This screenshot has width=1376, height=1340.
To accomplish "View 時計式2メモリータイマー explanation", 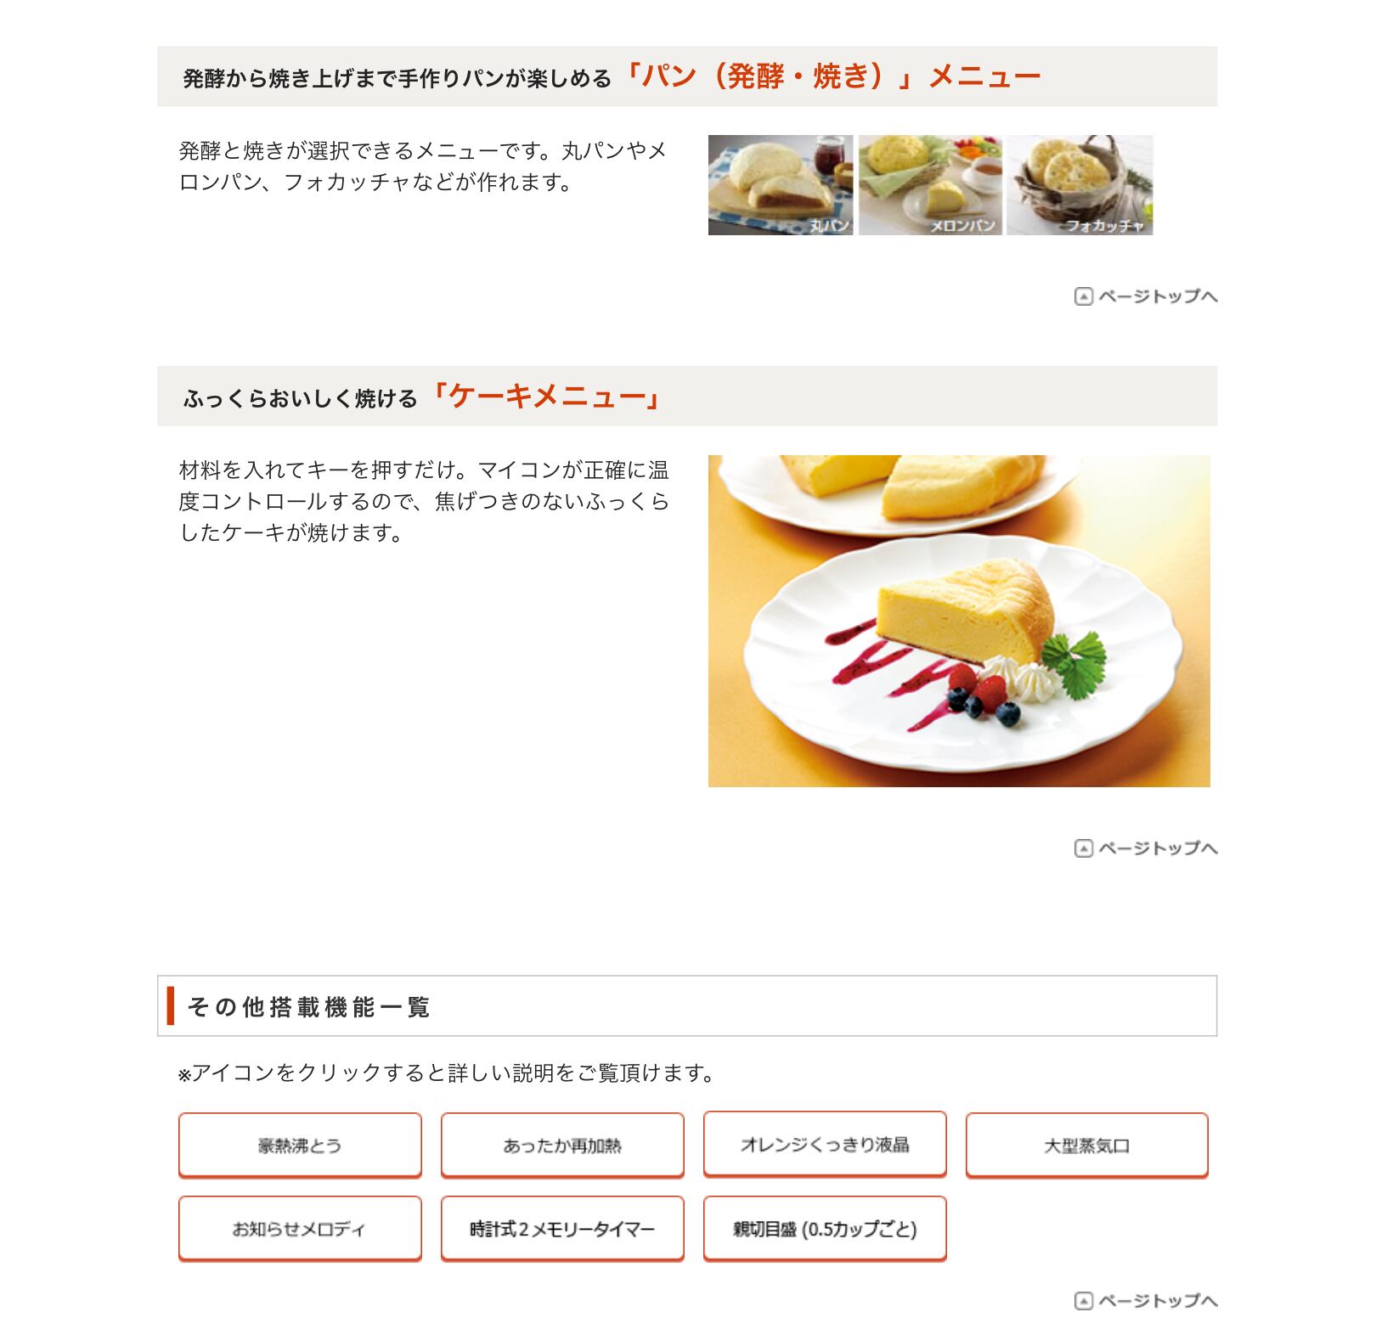I will click(562, 1228).
